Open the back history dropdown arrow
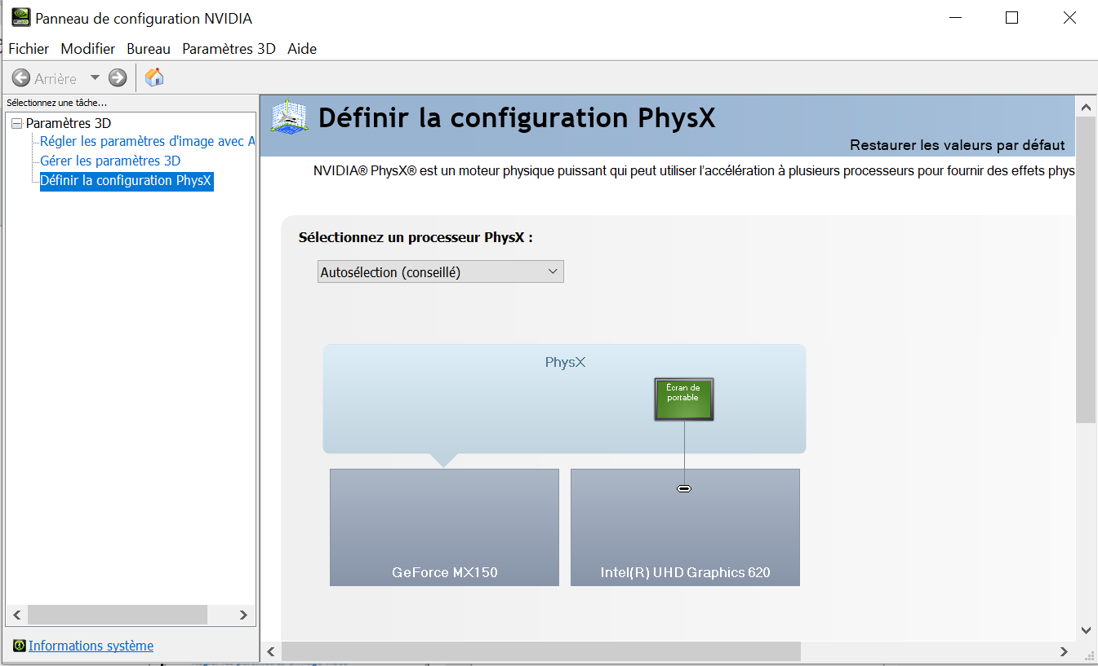Image resolution: width=1098 pixels, height=666 pixels. tap(94, 78)
